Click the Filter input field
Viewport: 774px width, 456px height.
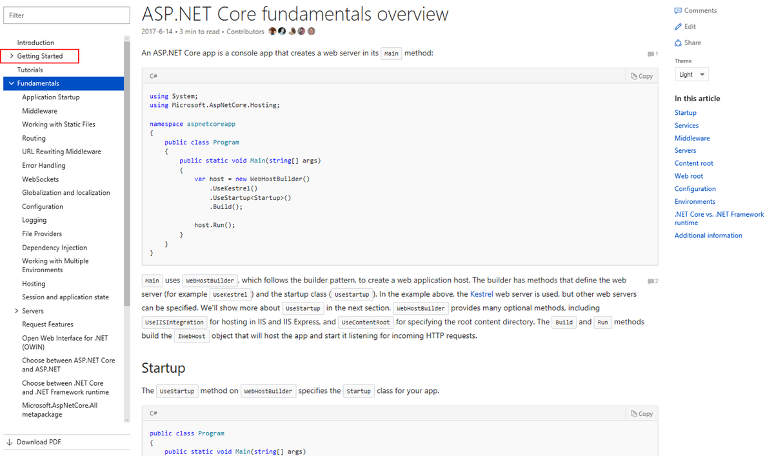point(66,15)
